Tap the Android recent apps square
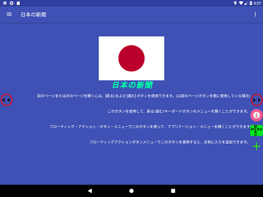 tap(173, 191)
